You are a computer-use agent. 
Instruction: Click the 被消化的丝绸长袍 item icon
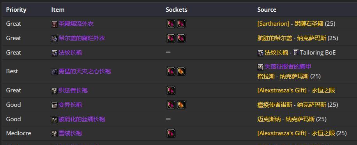pyautogui.click(x=54, y=120)
